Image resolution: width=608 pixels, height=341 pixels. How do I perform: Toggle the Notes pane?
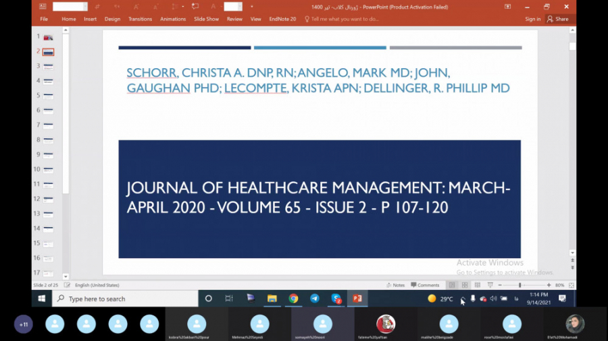(395, 285)
